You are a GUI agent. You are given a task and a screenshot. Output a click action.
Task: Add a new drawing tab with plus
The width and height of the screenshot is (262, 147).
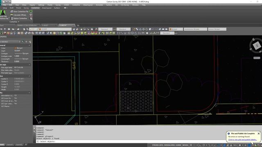tap(78, 25)
